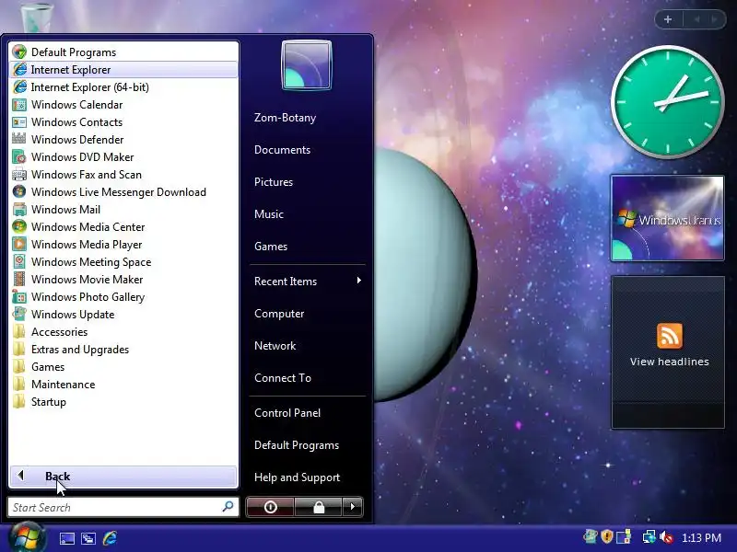This screenshot has width=737, height=552.
Task: Click View headlines in feed gadget
Action: click(670, 362)
